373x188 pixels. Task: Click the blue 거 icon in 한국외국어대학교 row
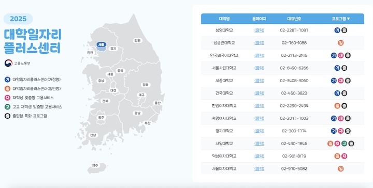point(334,55)
